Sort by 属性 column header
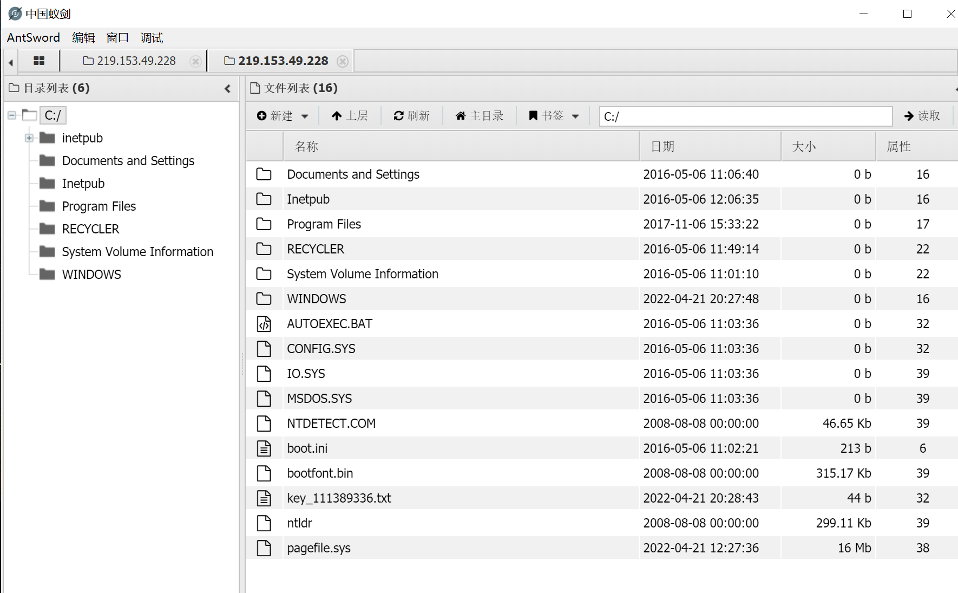Screen dimensions: 958x593 click(x=917, y=146)
